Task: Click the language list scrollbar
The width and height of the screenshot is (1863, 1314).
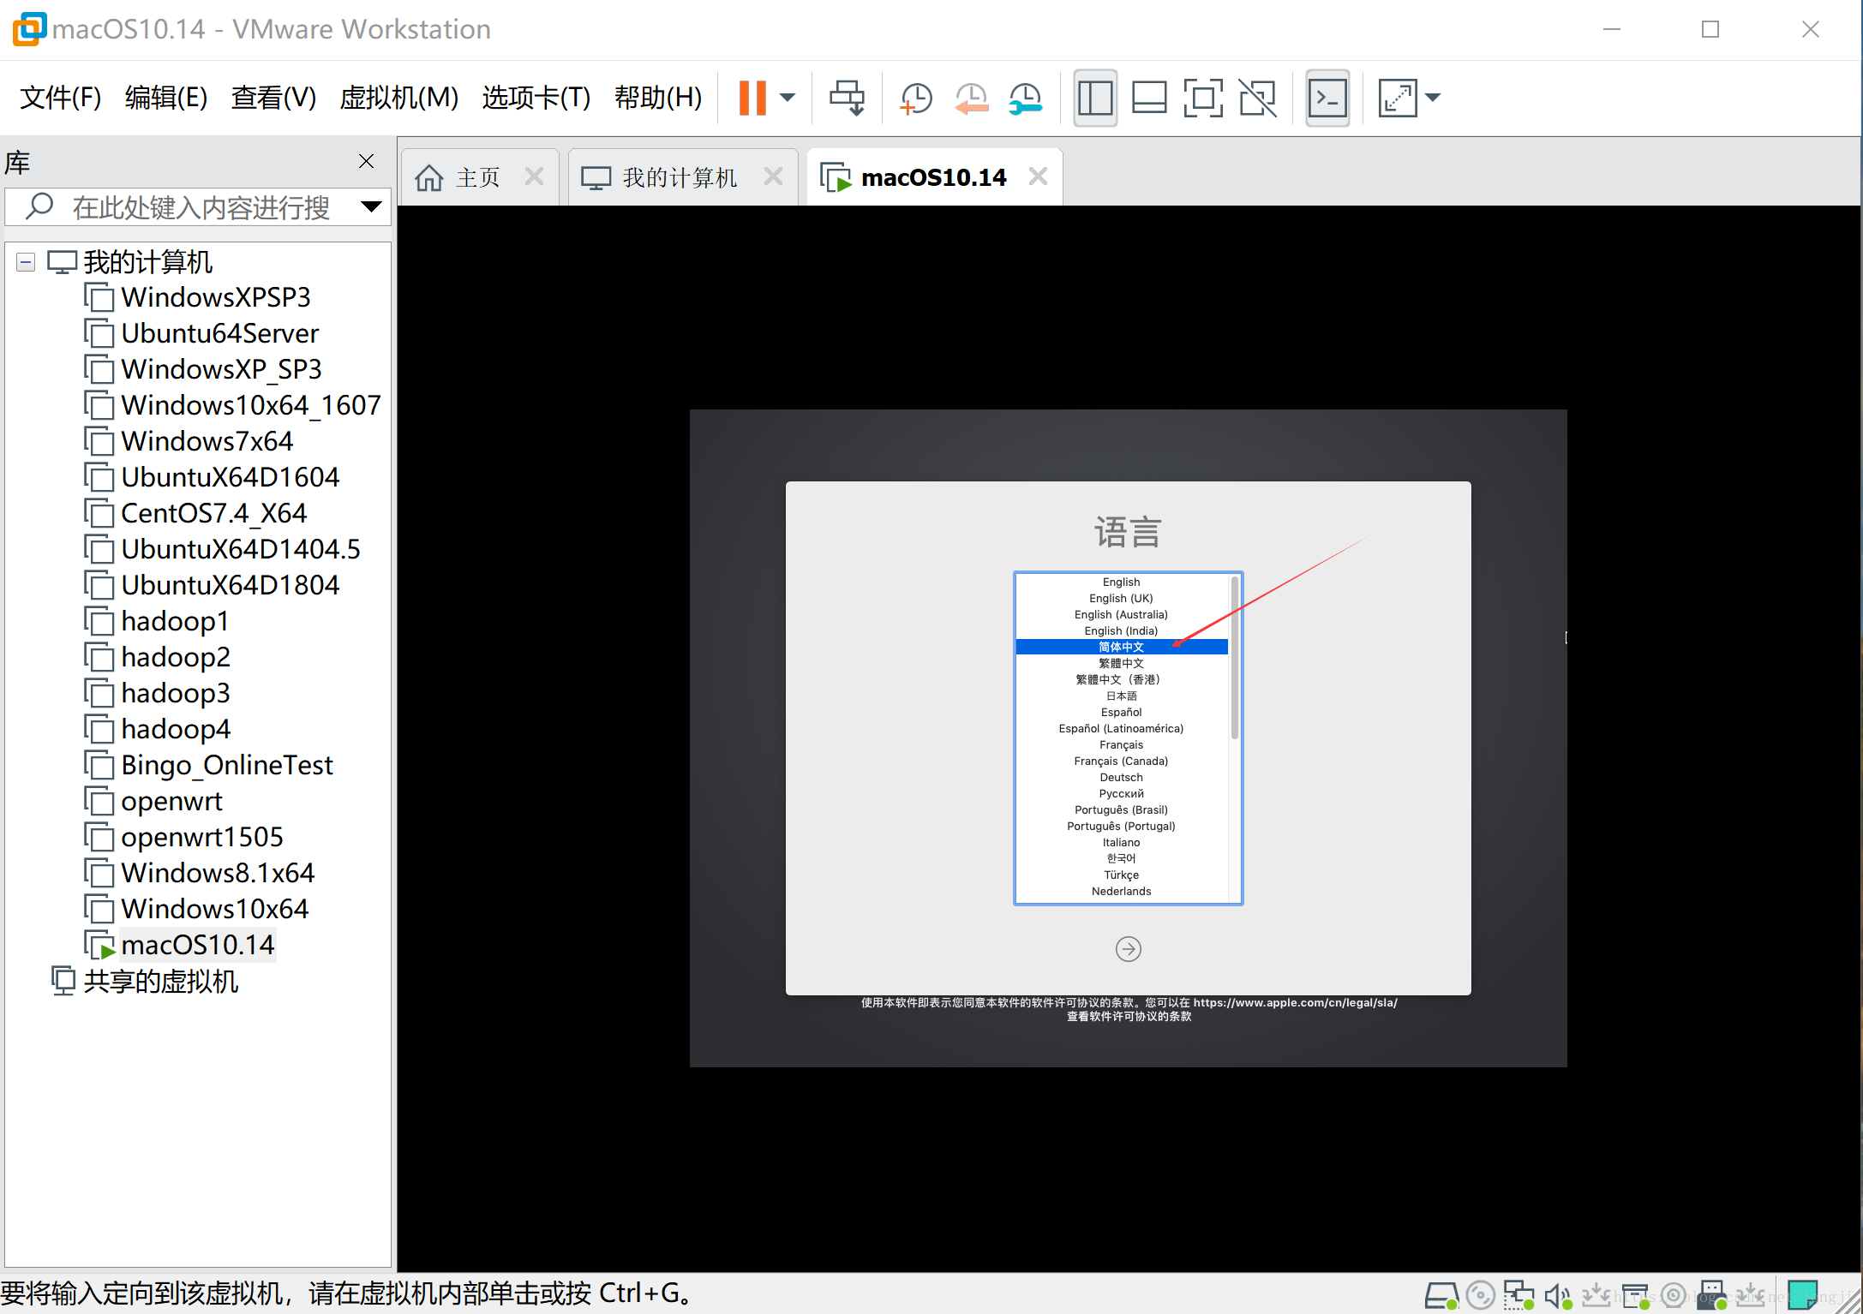Action: point(1235,658)
